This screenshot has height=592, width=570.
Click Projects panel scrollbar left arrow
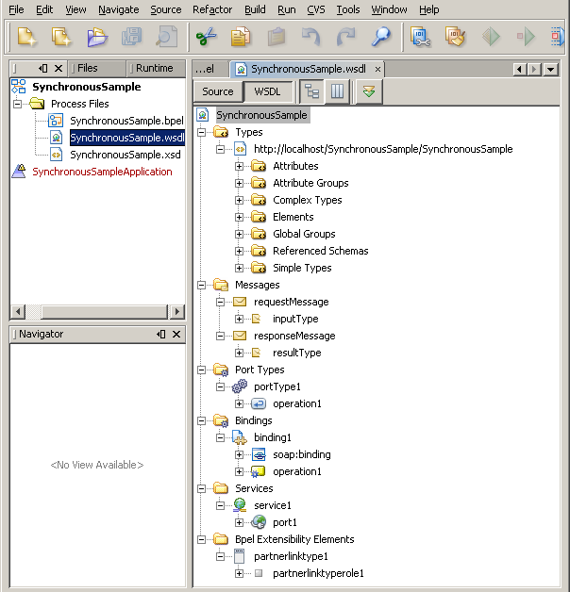click(x=18, y=312)
